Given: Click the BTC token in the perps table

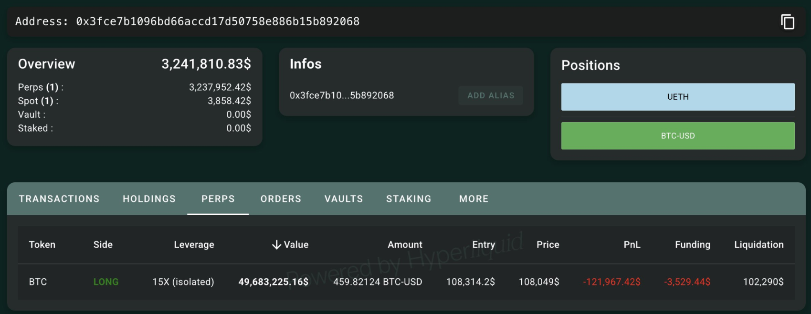Looking at the screenshot, I should 37,282.
